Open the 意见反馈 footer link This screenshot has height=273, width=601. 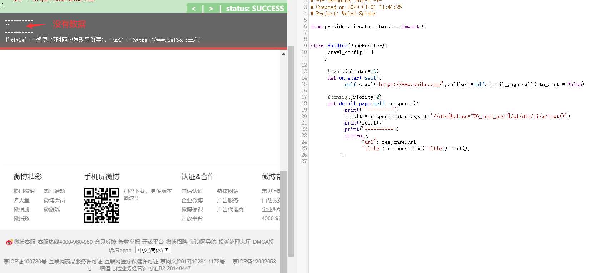[x=105, y=242]
